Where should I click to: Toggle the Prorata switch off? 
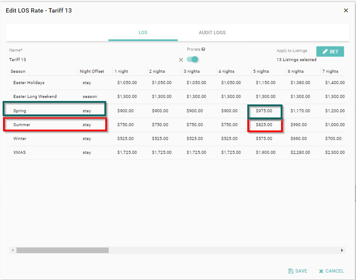(193, 59)
